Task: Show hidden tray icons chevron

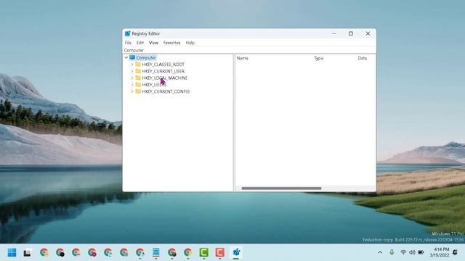Action: click(x=380, y=252)
